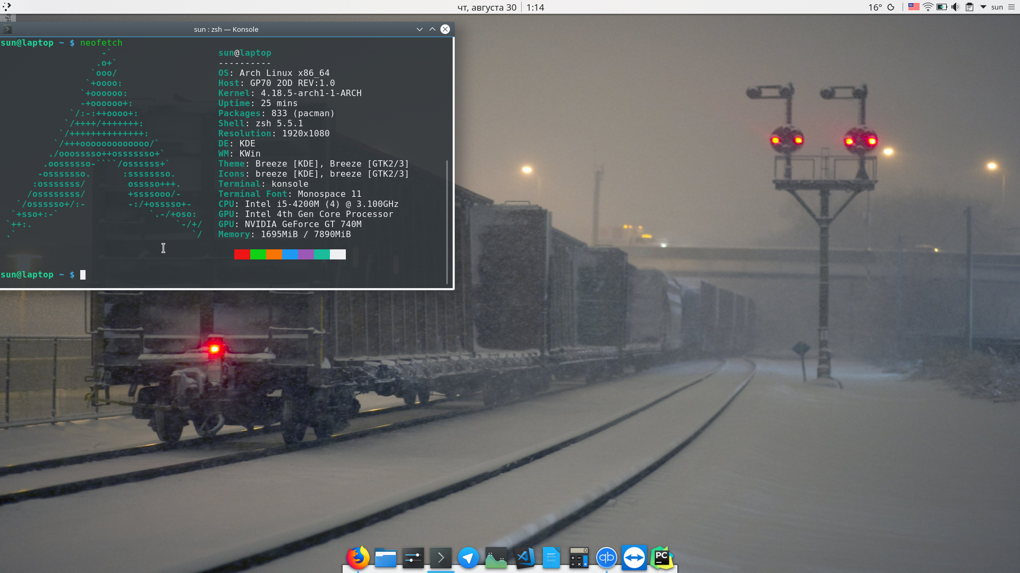This screenshot has height=573, width=1020.
Task: Open the calendar from date 'чт, августа 30'
Action: [487, 7]
